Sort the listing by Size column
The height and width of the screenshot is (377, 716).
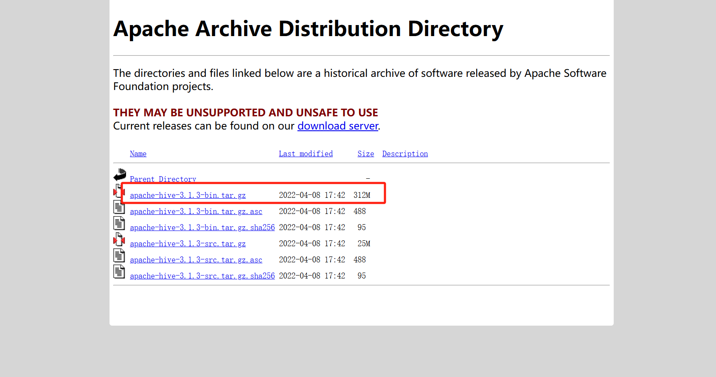366,154
